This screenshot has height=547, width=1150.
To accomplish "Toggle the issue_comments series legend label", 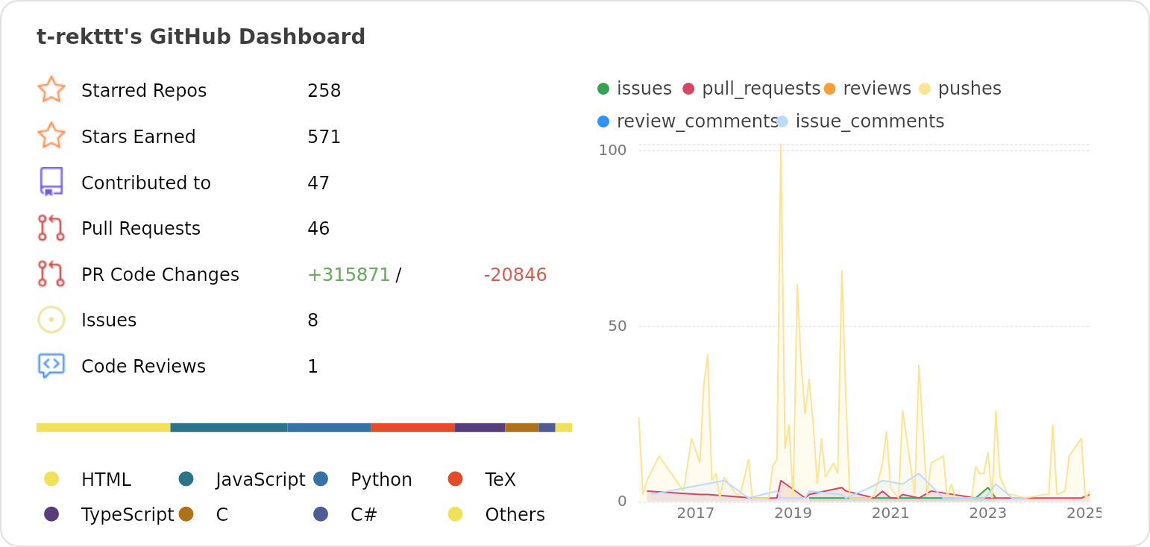I will (x=870, y=121).
